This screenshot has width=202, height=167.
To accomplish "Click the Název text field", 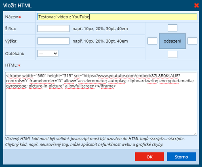I will pyautogui.click(x=117, y=17).
